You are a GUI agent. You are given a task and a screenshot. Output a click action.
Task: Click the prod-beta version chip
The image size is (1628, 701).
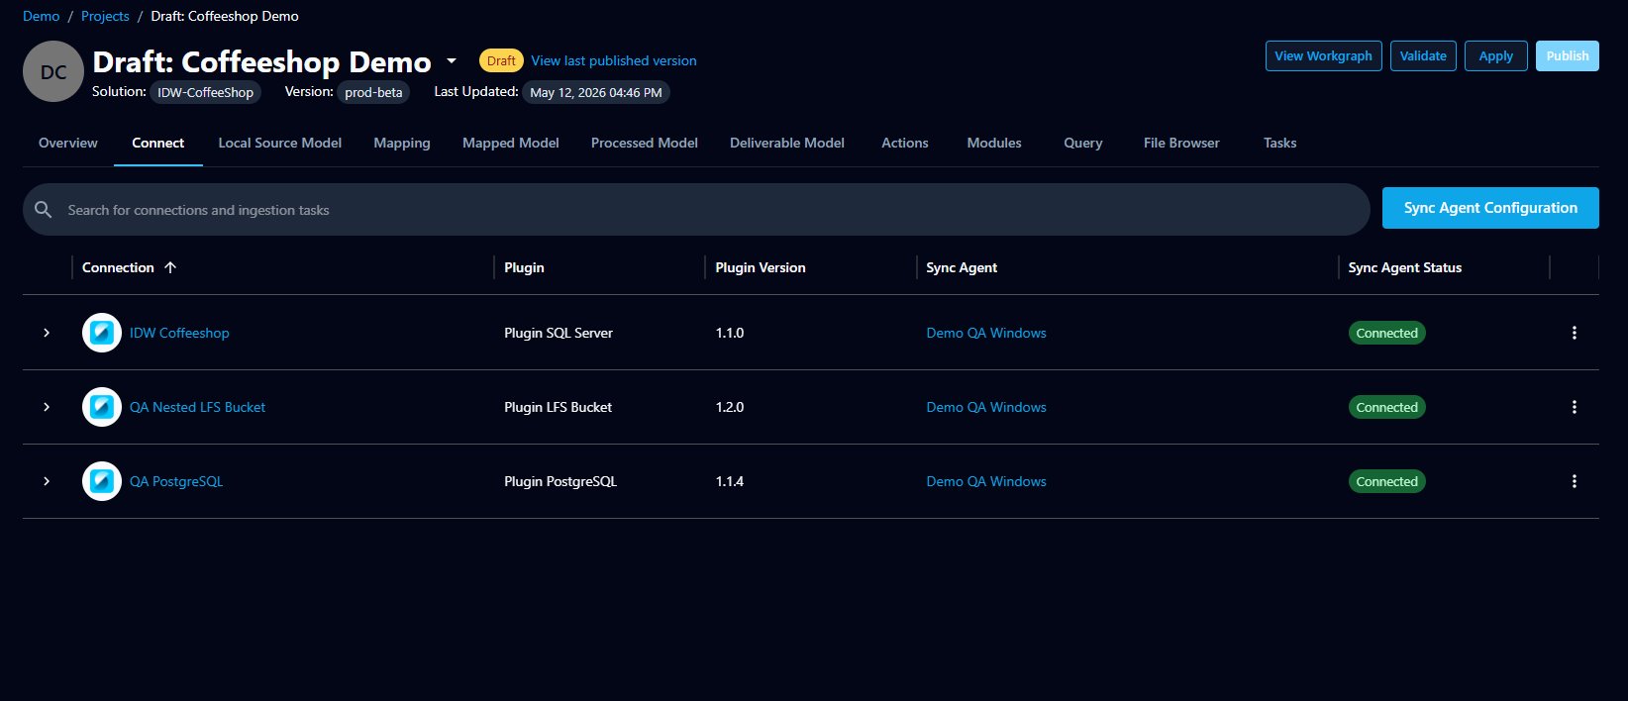point(373,92)
